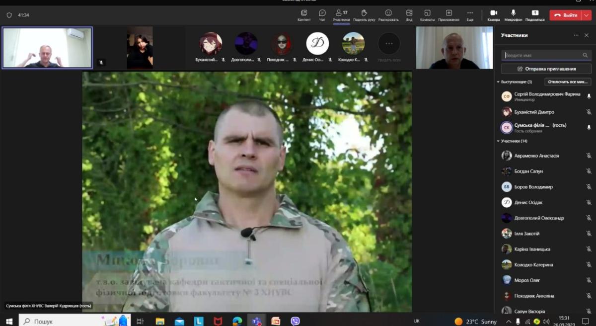Raise hand with Поднять руку
The image size is (596, 326).
pos(364,15)
